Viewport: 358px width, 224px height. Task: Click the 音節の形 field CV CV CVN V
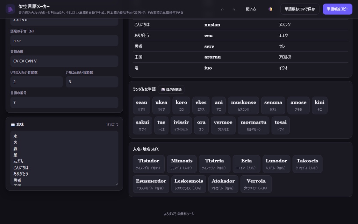(64, 61)
